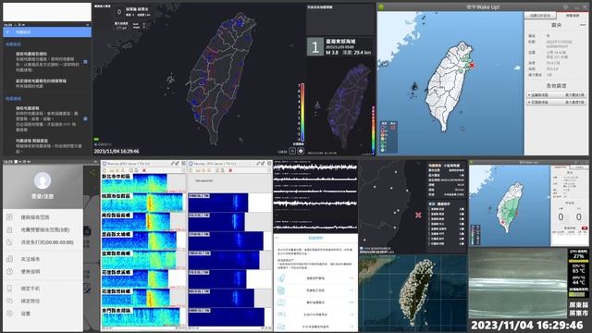Image resolution: width=592 pixels, height=333 pixels.
Task: Open the number 1 earthquake report card 臺灣東部海域
Action: click(x=339, y=46)
